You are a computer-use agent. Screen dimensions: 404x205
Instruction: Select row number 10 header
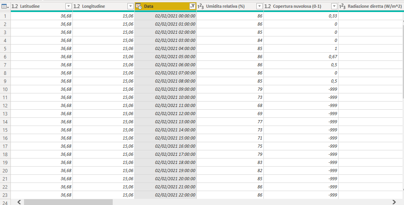(5, 89)
